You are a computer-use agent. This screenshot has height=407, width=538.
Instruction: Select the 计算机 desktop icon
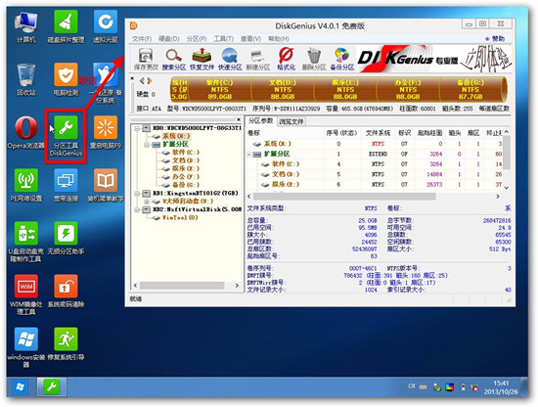[26, 26]
